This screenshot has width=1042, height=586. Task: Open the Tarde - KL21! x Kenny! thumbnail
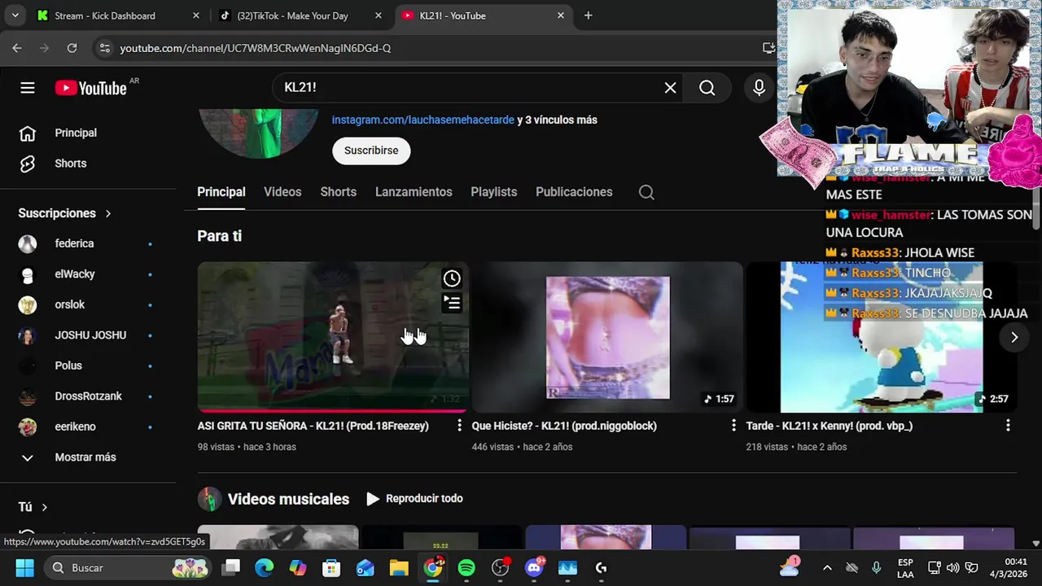pos(882,337)
